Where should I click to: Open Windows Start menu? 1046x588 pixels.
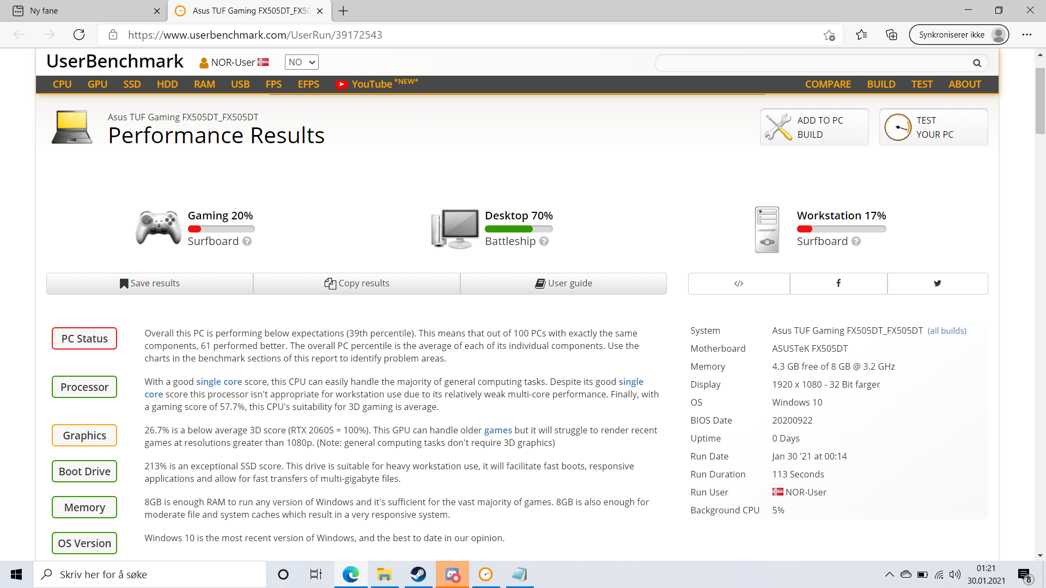(x=16, y=574)
